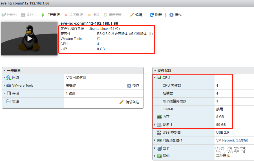Refresh the view with 刷新
The height and width of the screenshot is (161, 254).
pyautogui.click(x=156, y=15)
